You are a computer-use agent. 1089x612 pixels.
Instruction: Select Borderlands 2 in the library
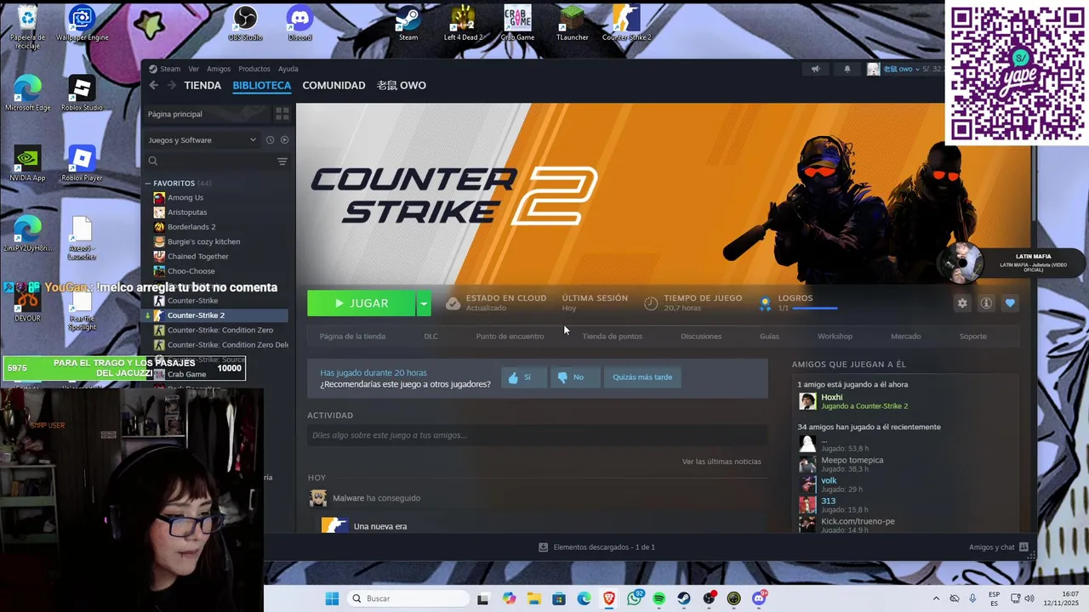click(191, 227)
